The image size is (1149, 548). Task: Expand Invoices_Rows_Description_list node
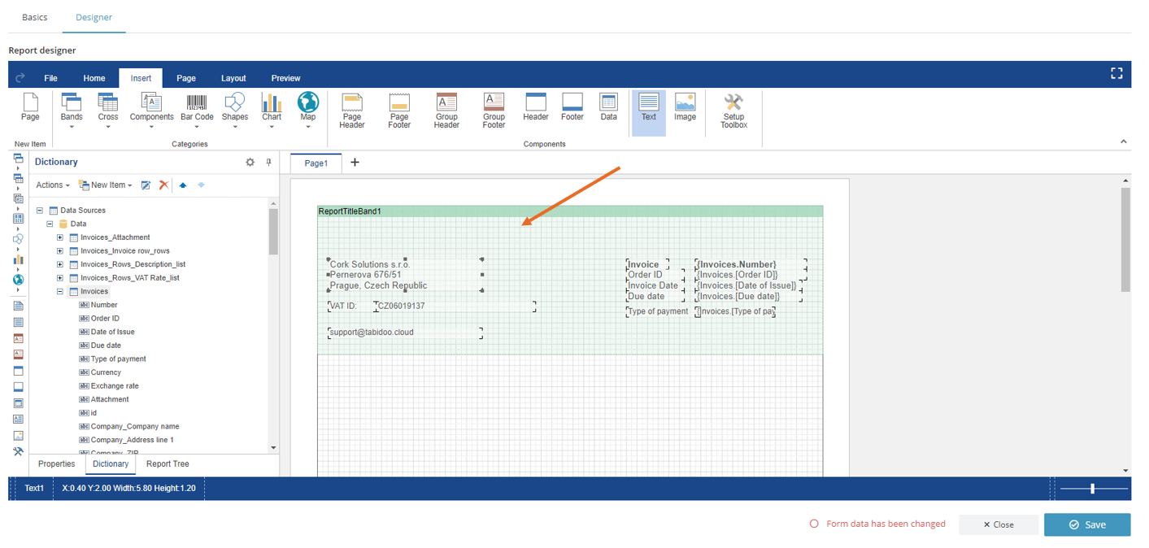pos(60,264)
